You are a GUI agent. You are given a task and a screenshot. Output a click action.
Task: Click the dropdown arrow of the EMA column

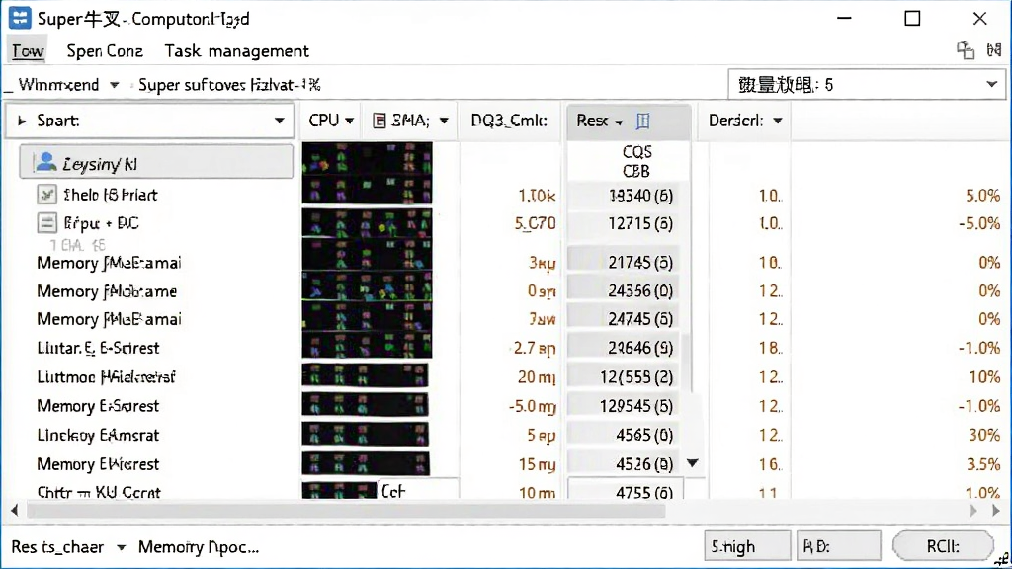pos(444,121)
